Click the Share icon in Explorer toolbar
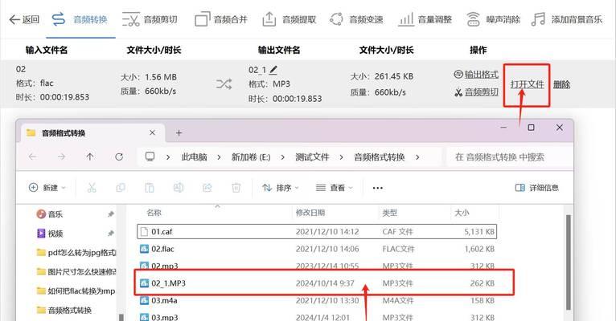The width and height of the screenshot is (616, 321). tap(207, 188)
